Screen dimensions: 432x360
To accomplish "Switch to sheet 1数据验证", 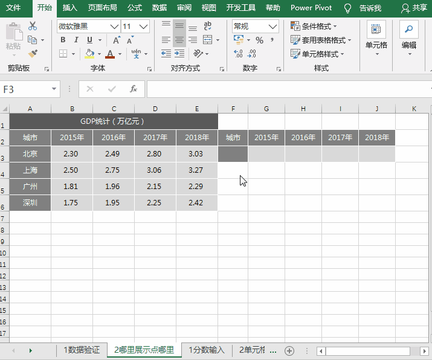I will 82,350.
